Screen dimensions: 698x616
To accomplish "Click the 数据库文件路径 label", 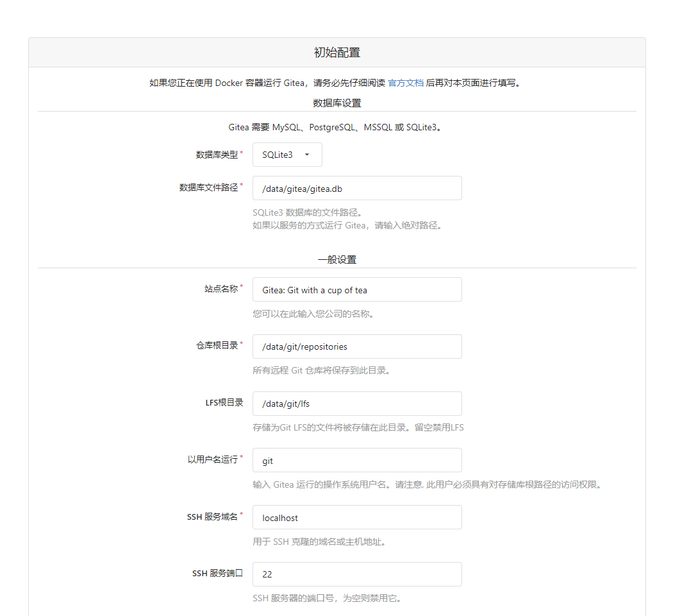I will (209, 187).
